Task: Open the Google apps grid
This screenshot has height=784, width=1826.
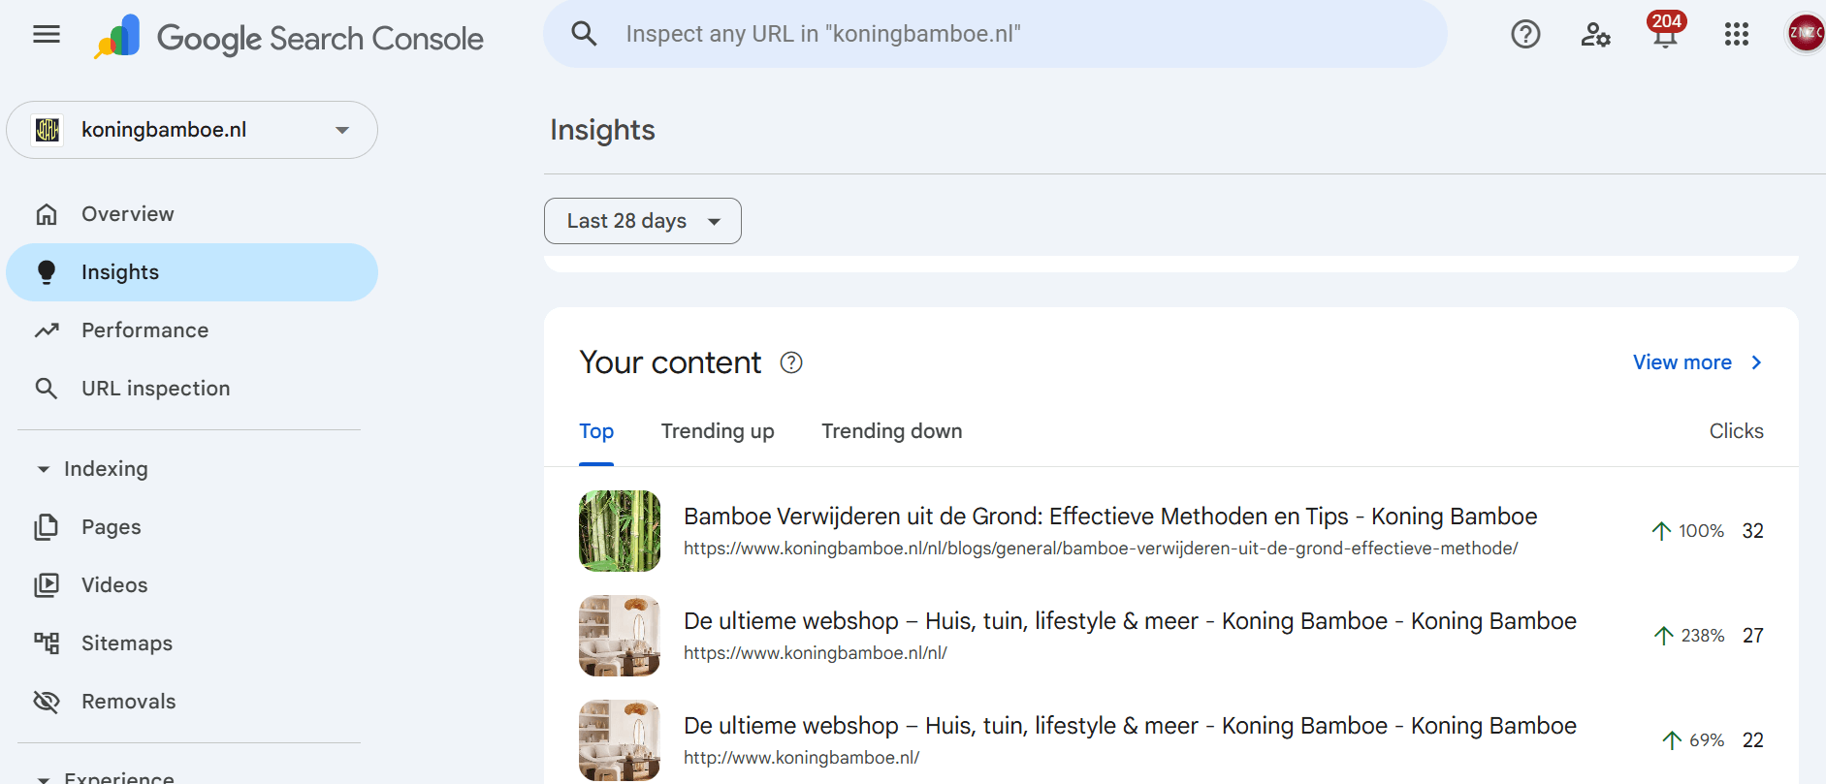Action: (x=1736, y=35)
